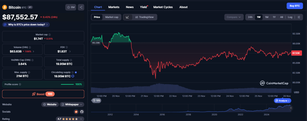Open the share icon button
This screenshot has width=307, height=121.
point(81,7)
